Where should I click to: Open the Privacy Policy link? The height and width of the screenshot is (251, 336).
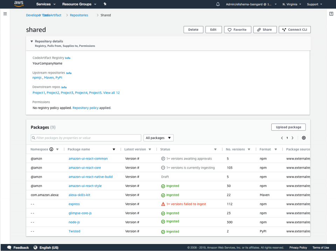pyautogui.click(x=298, y=248)
